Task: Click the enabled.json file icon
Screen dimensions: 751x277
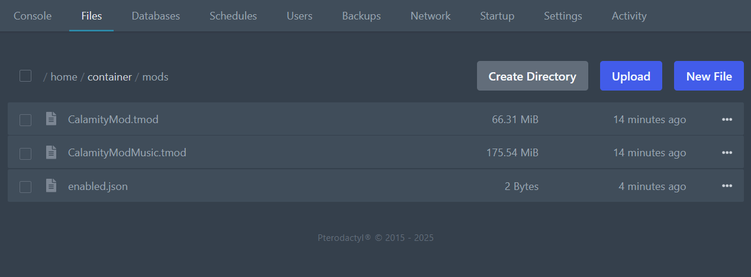Action: coord(51,186)
